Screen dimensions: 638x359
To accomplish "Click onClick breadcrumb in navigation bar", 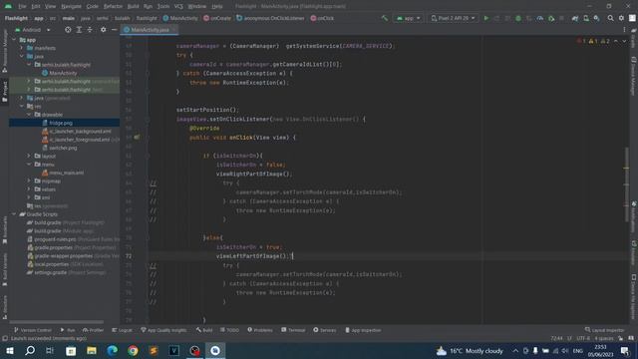I will pyautogui.click(x=322, y=18).
